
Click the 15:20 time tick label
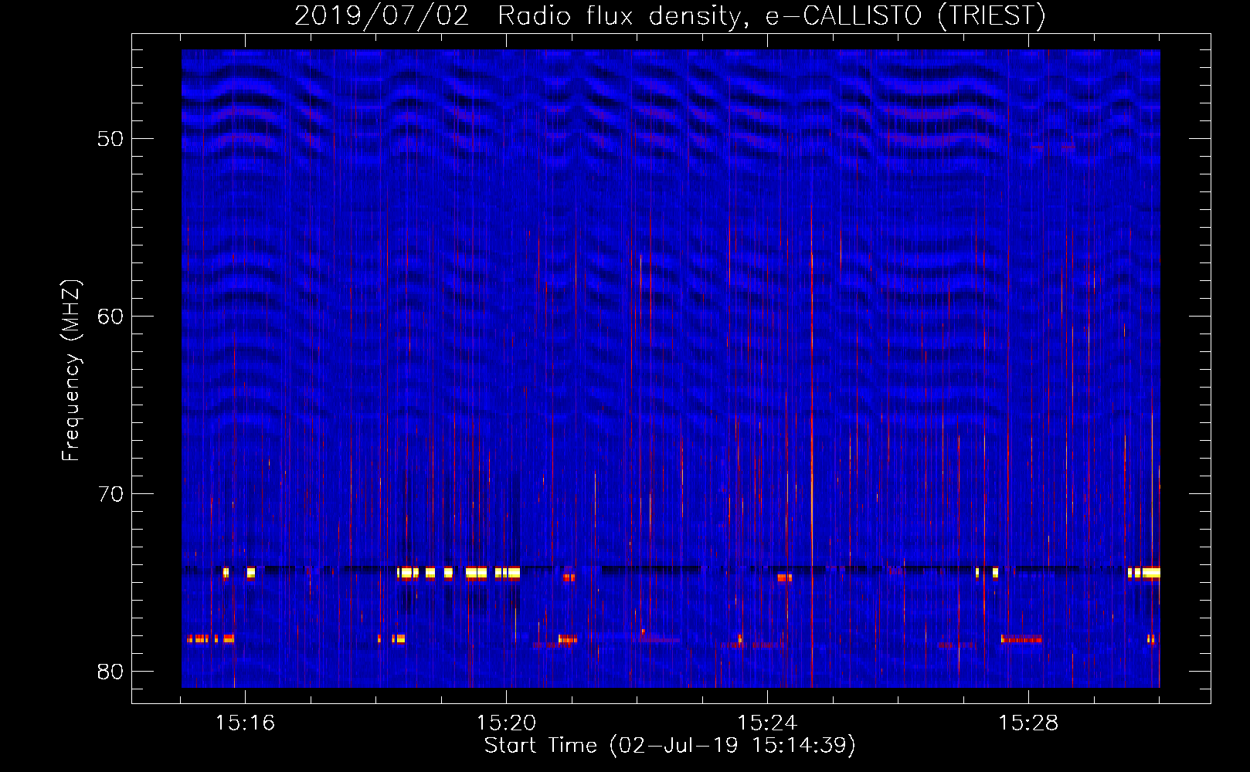506,723
